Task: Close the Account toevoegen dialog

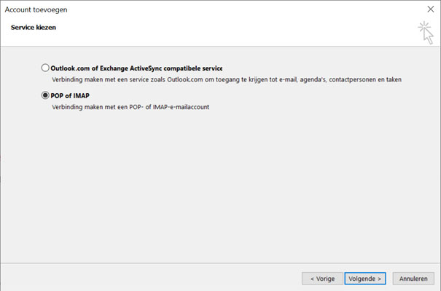Action: tap(431, 9)
